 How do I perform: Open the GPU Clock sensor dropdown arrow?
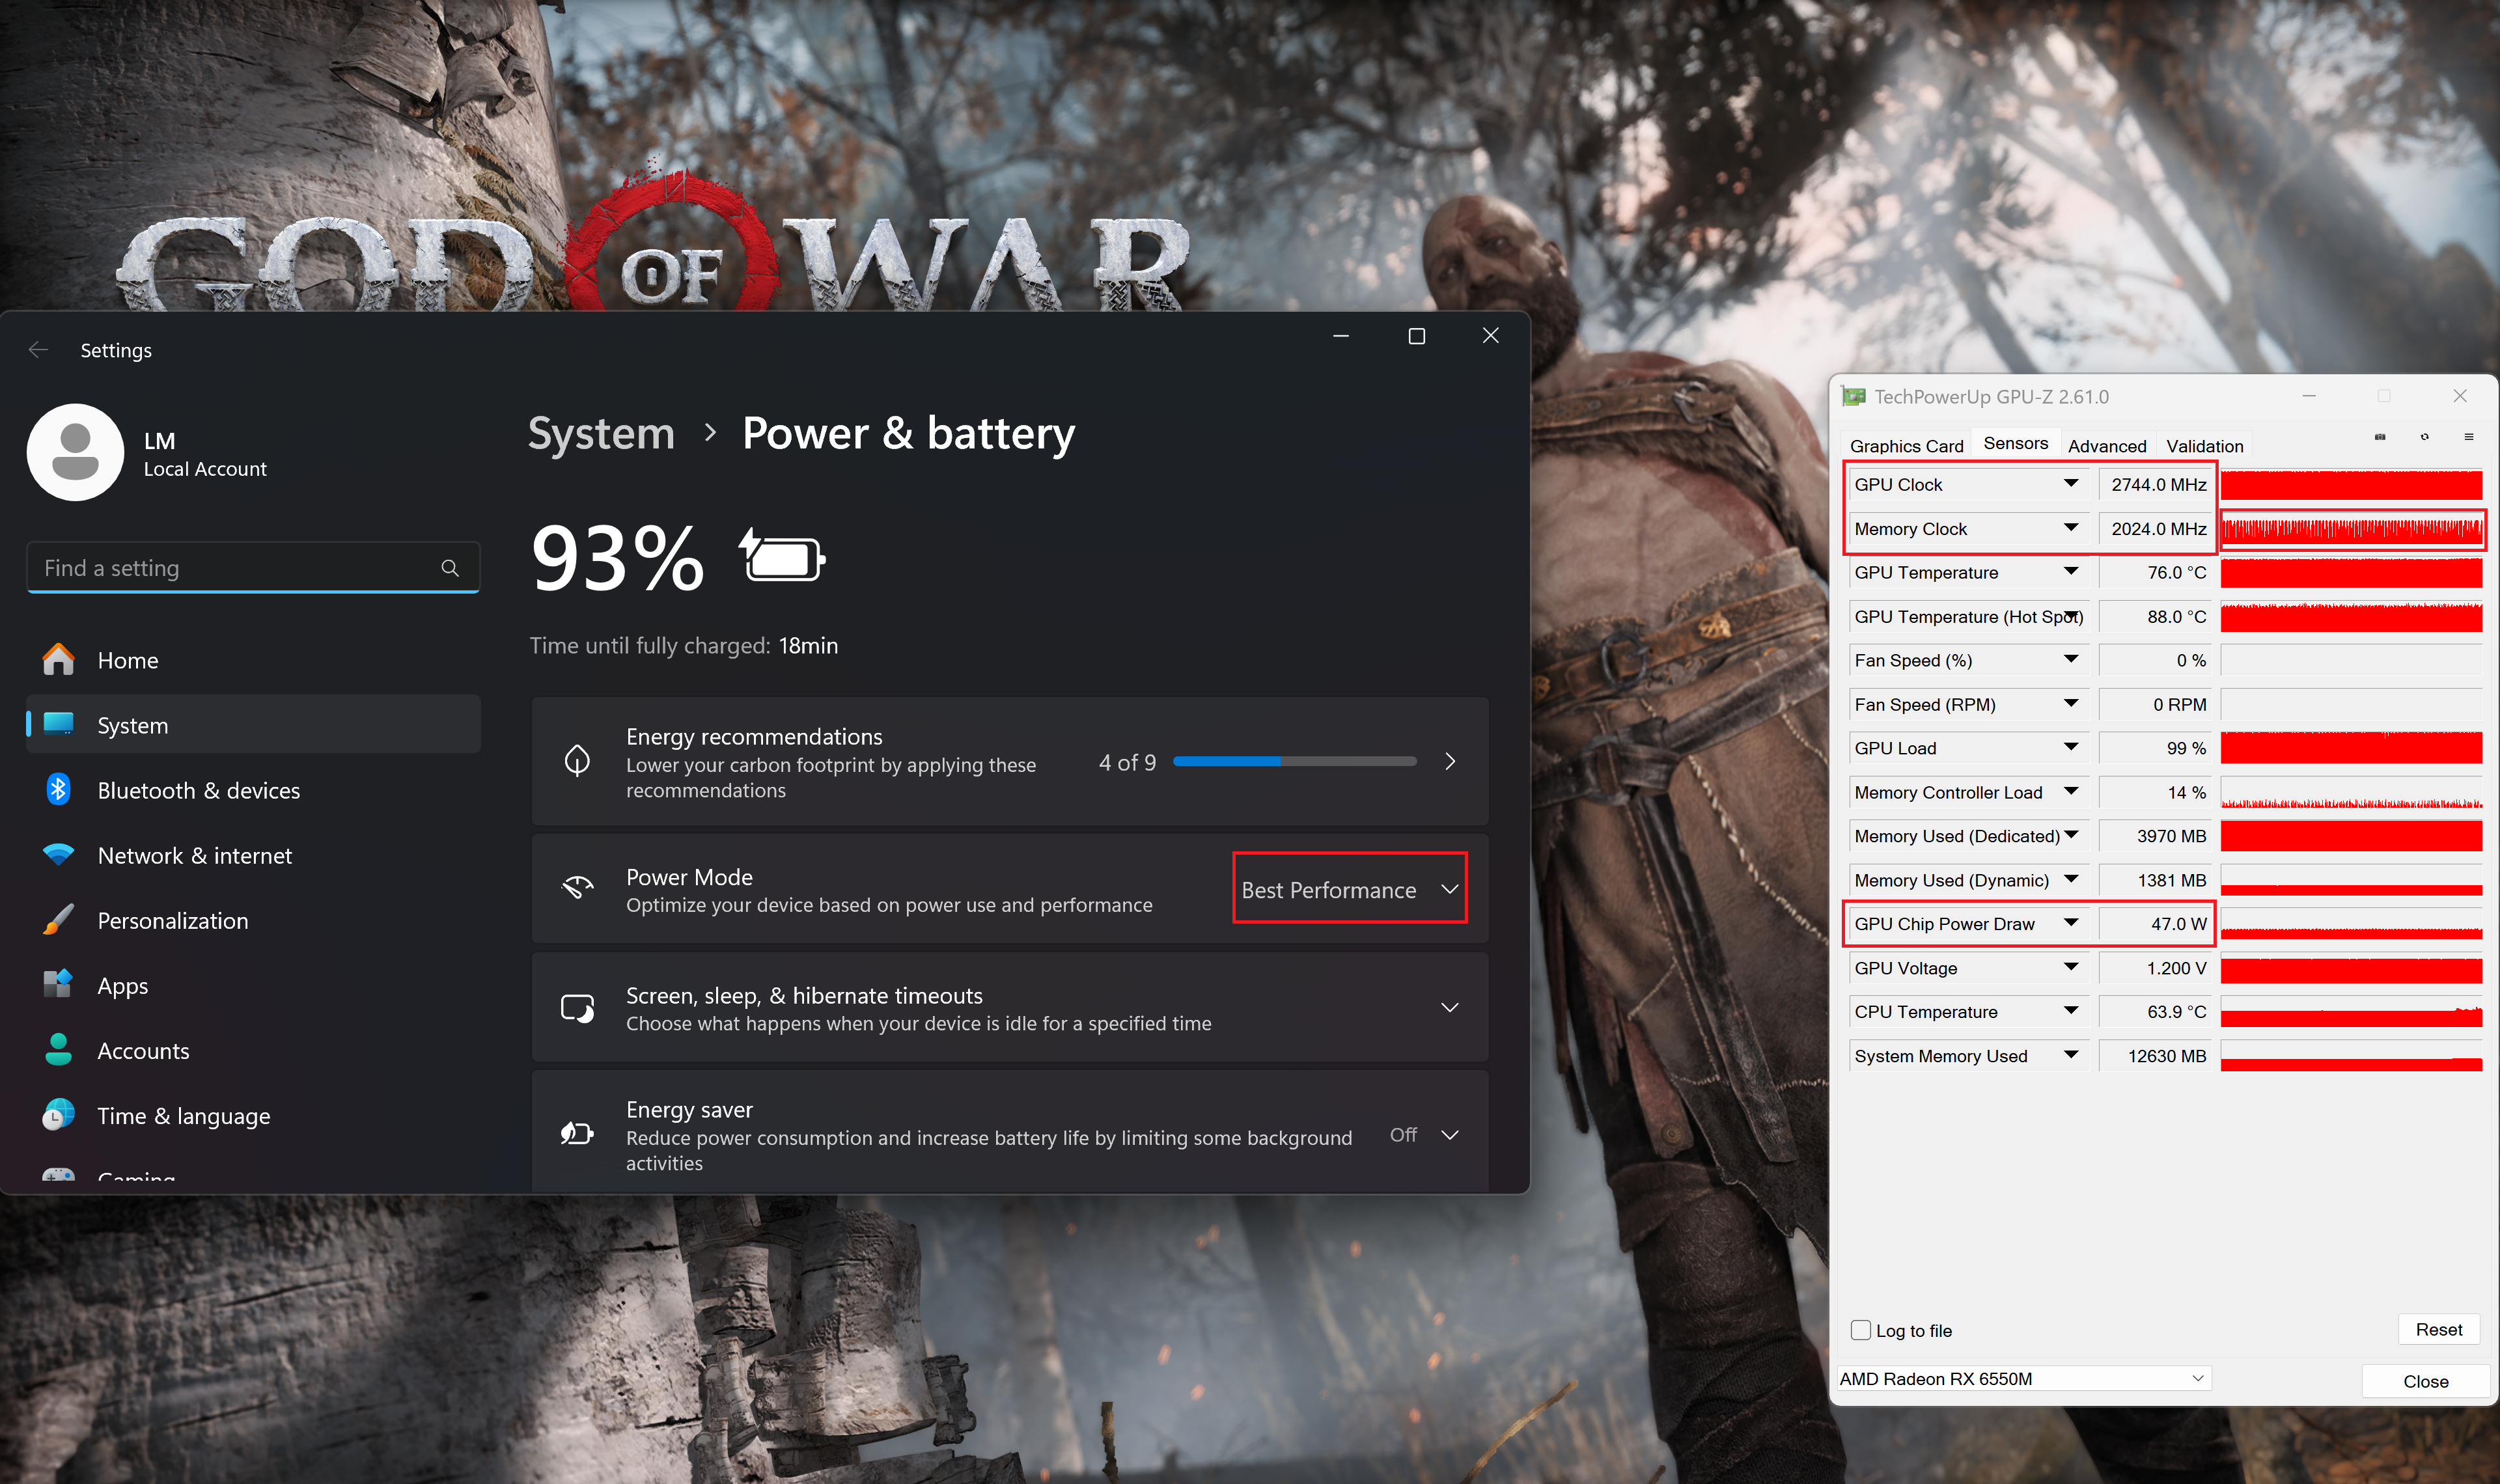pyautogui.click(x=2071, y=484)
